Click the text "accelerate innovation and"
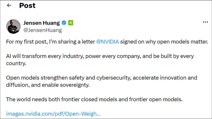 pos(165,78)
